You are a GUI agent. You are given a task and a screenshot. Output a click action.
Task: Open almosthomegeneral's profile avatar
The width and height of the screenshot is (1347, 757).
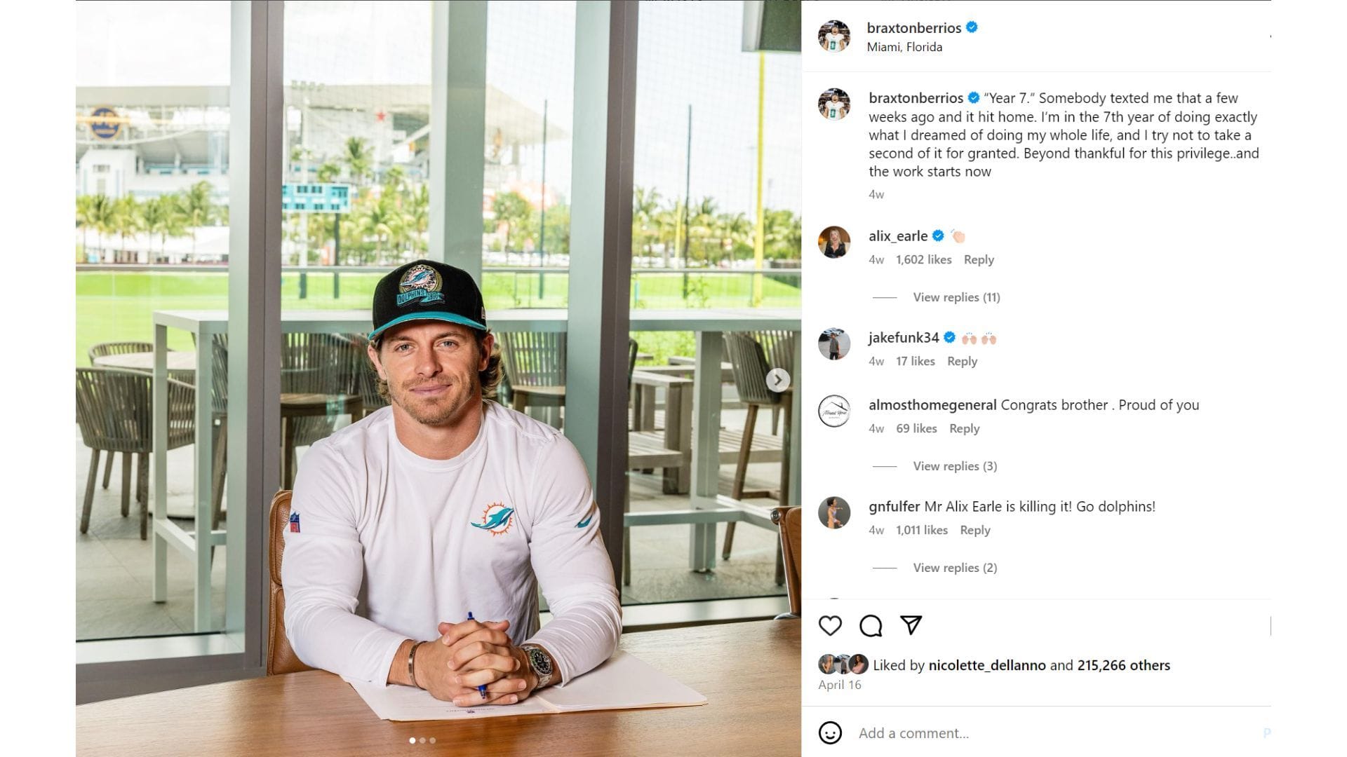tap(834, 411)
